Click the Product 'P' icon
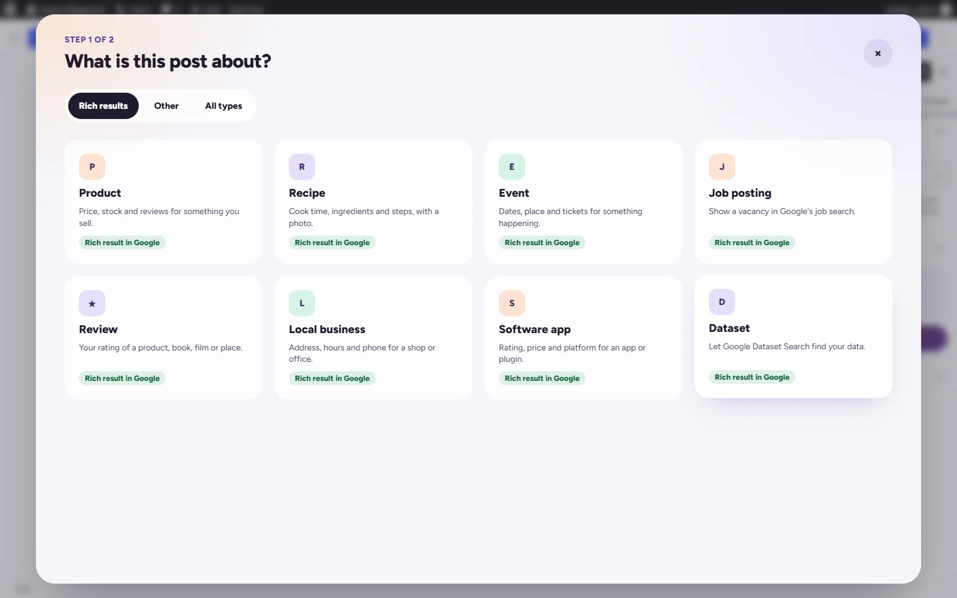This screenshot has height=598, width=957. click(92, 167)
